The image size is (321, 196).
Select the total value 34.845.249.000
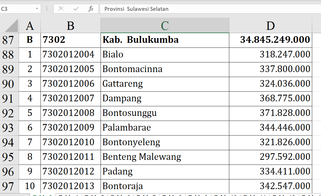pos(270,40)
